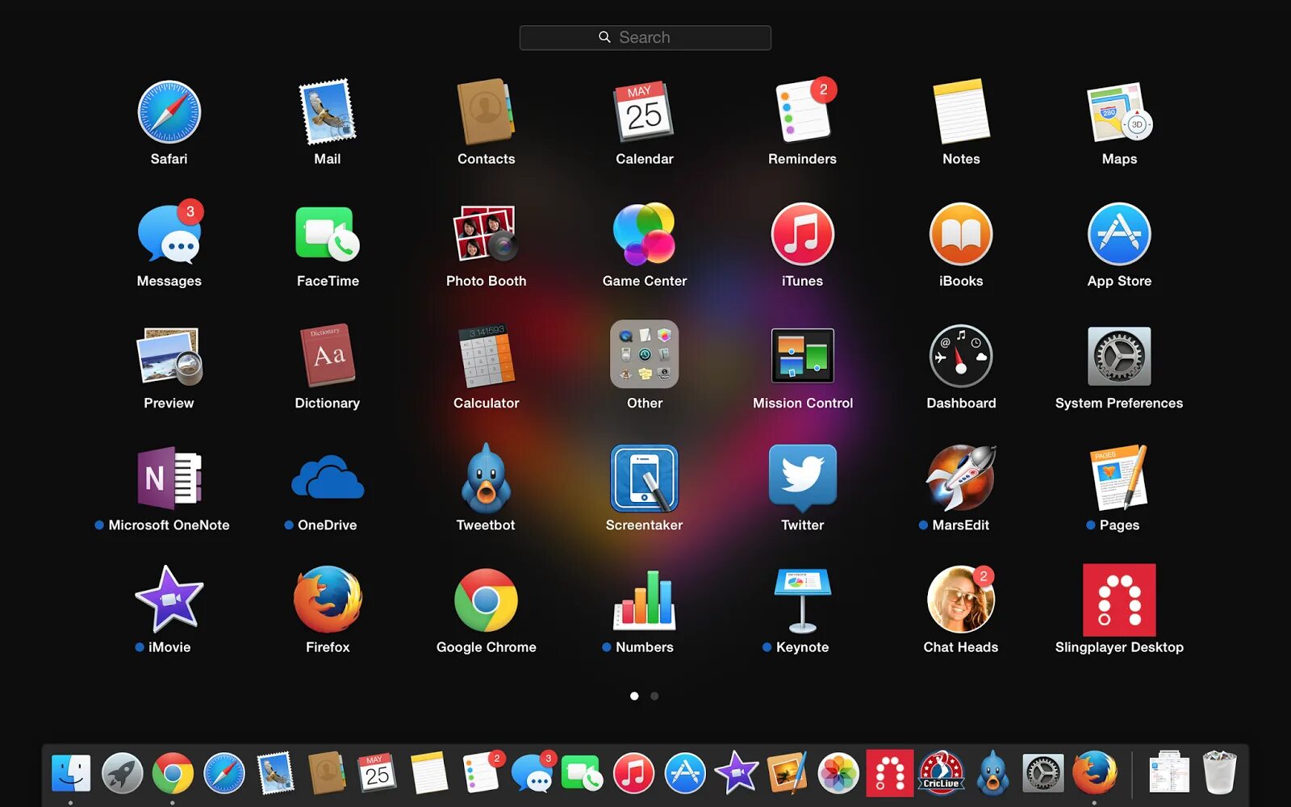Open Contacts from the Dock
Screen dimensions: 1291x807
click(x=327, y=773)
